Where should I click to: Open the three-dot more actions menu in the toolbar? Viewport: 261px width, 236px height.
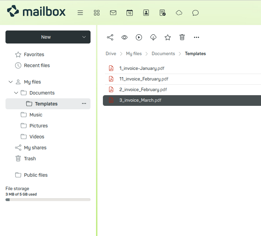coord(197,37)
